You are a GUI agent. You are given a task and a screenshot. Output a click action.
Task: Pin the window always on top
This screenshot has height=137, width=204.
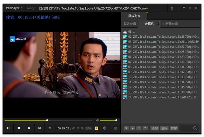172,8
